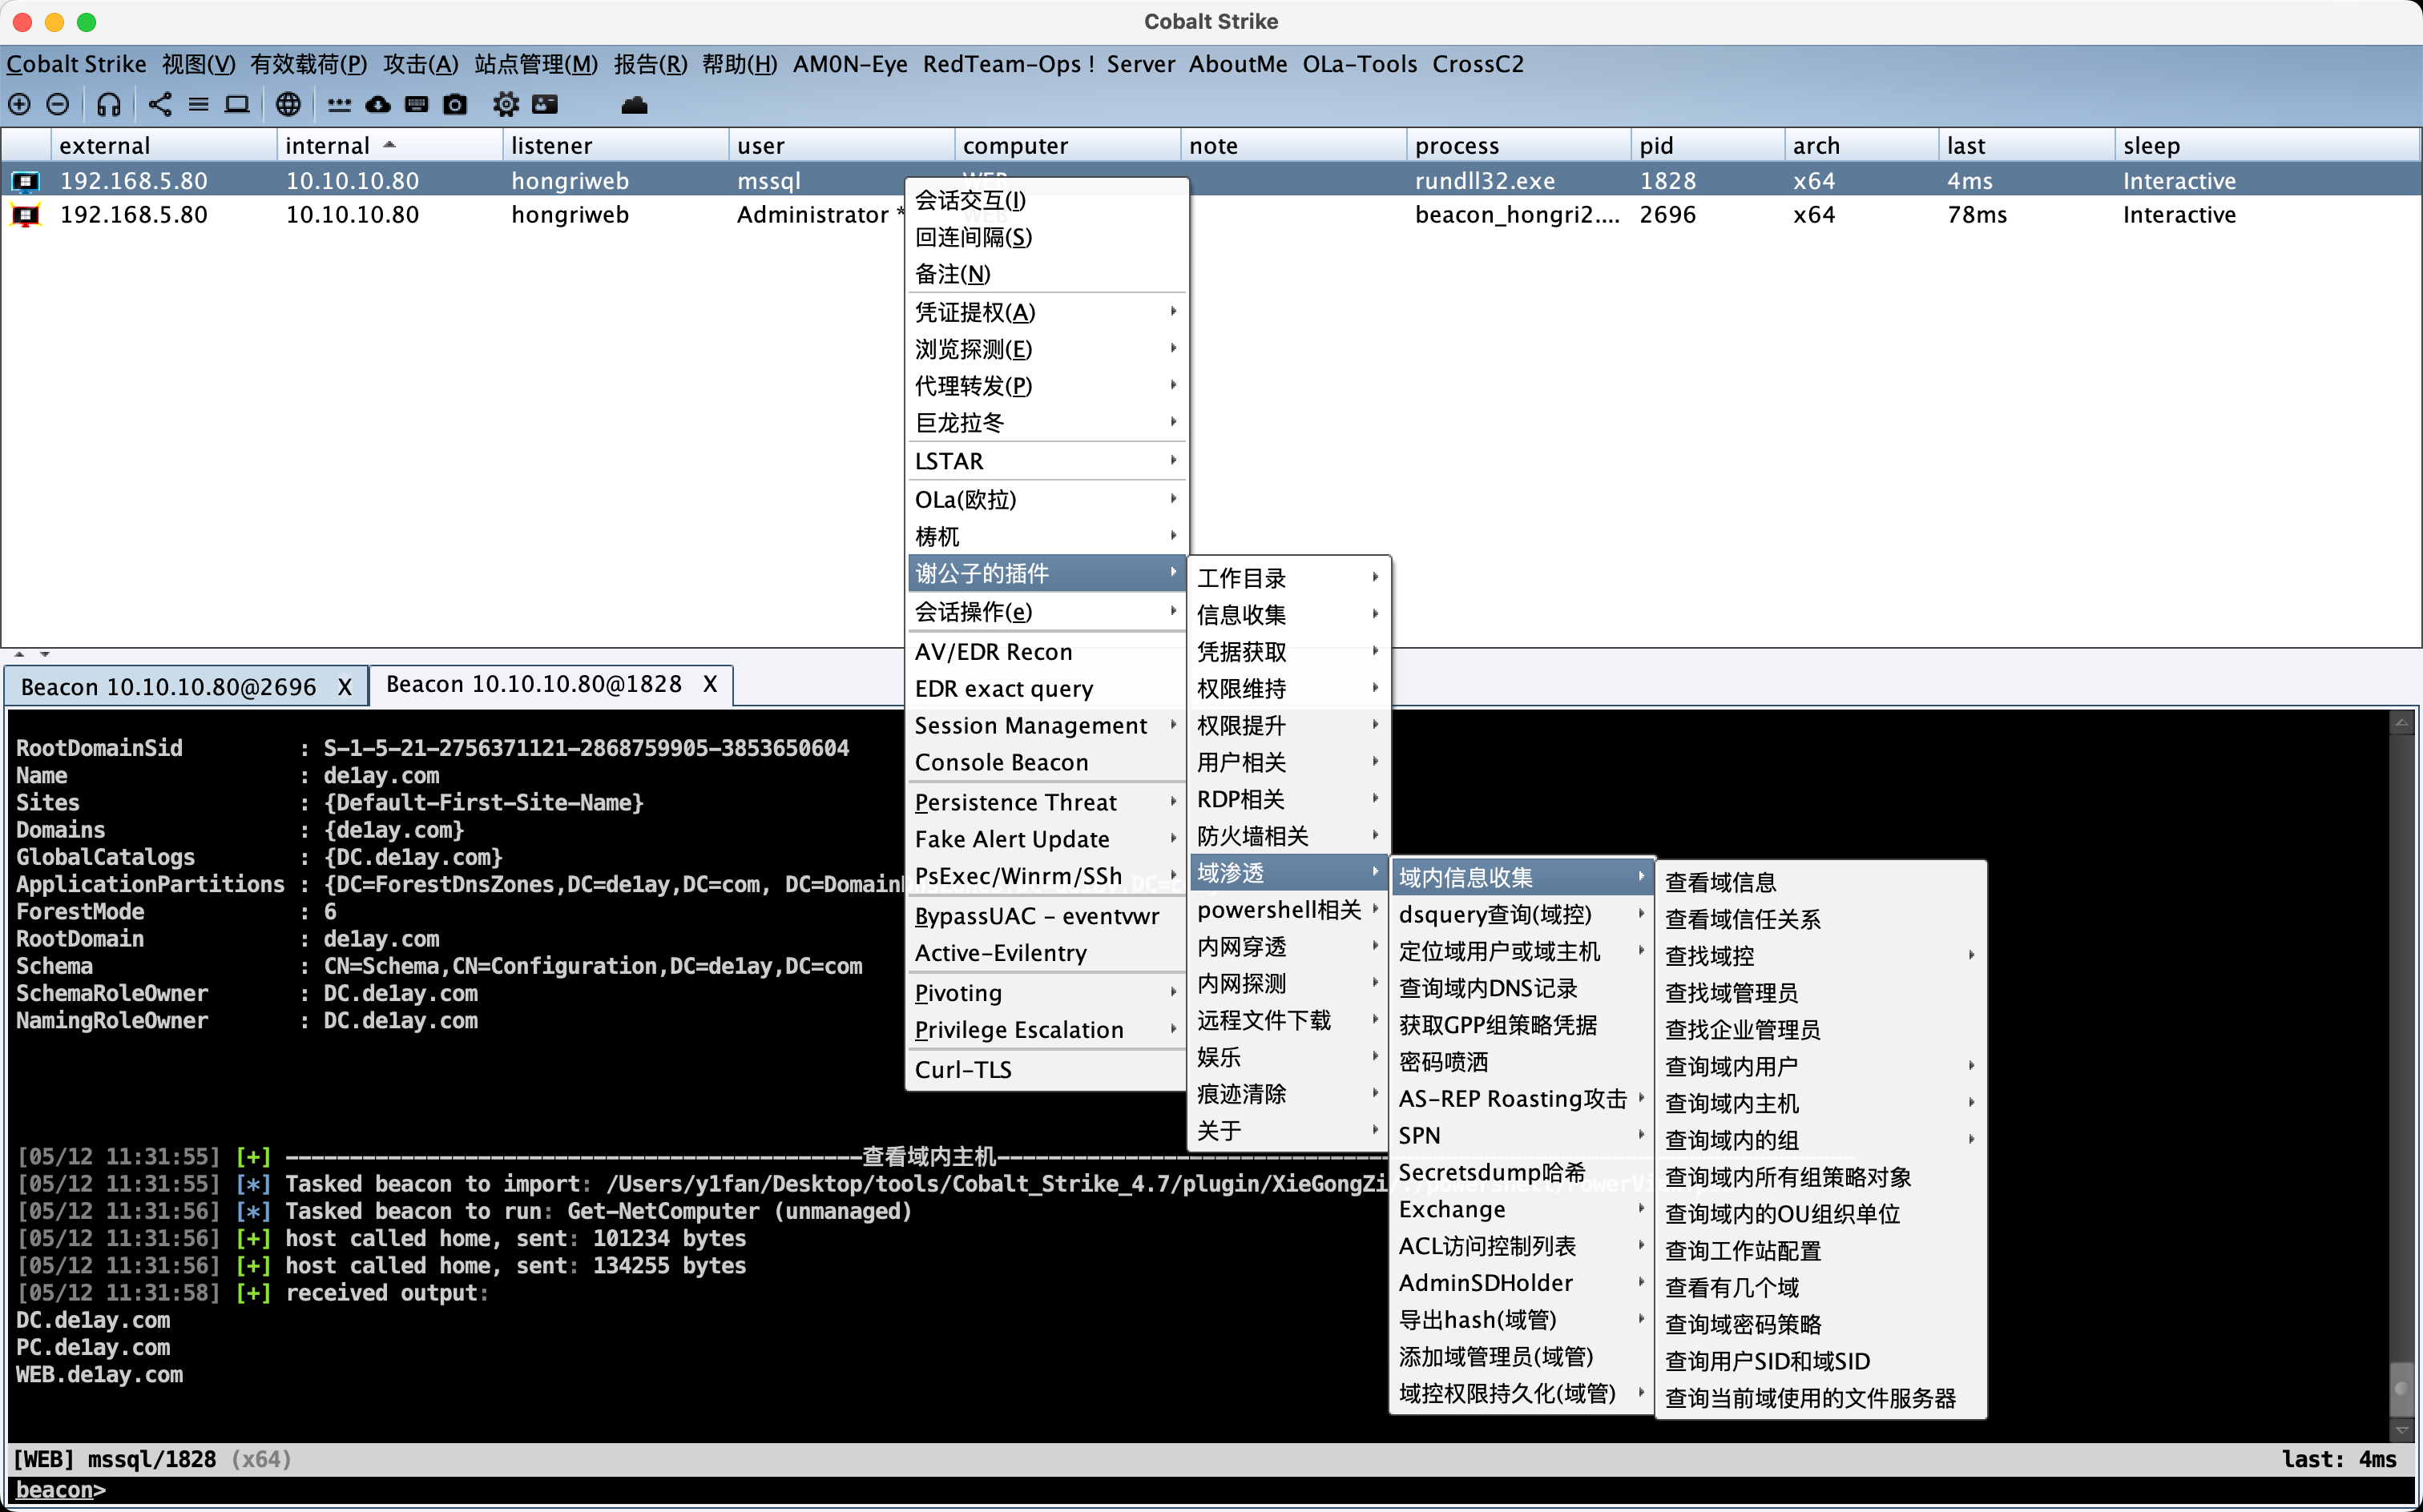The height and width of the screenshot is (1512, 2423).
Task: Click the connect to team server plus icon
Action: click(19, 104)
